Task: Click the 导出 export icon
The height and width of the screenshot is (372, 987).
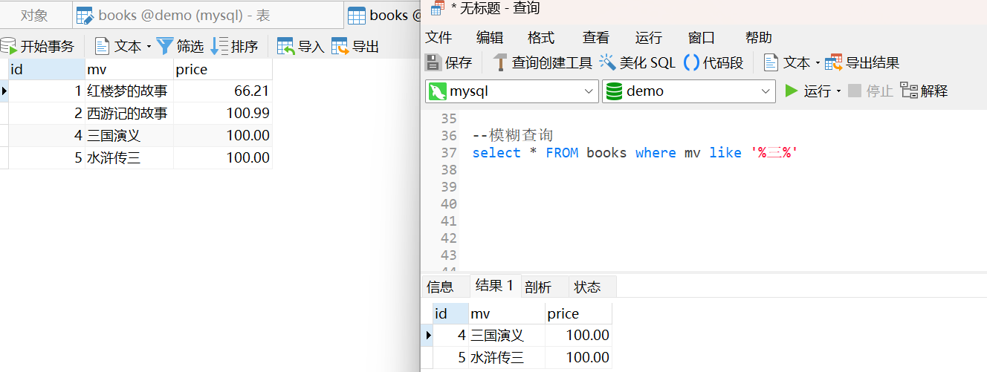Action: click(x=340, y=46)
